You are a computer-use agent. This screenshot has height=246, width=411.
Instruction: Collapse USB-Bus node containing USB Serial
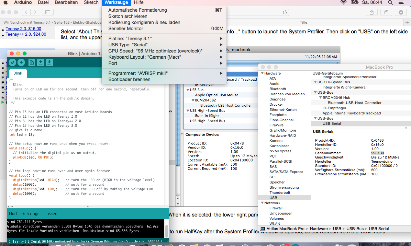(x=315, y=118)
